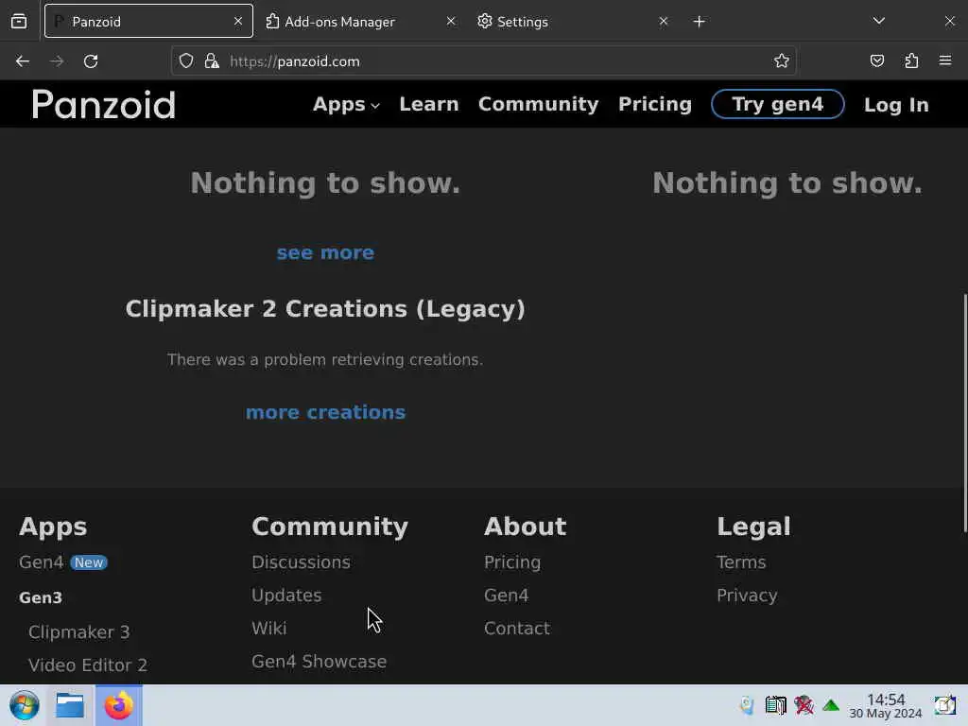This screenshot has width=968, height=726.
Task: Expand the List all tabs chevron
Action: click(x=879, y=21)
